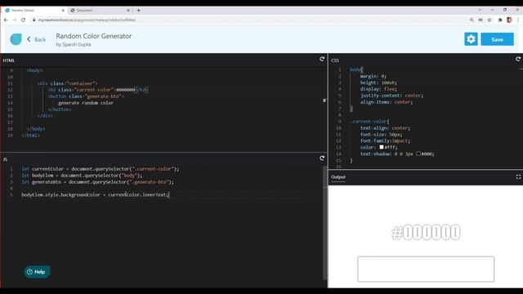Open a new browser tab
The height and width of the screenshot is (294, 523).
139,11
